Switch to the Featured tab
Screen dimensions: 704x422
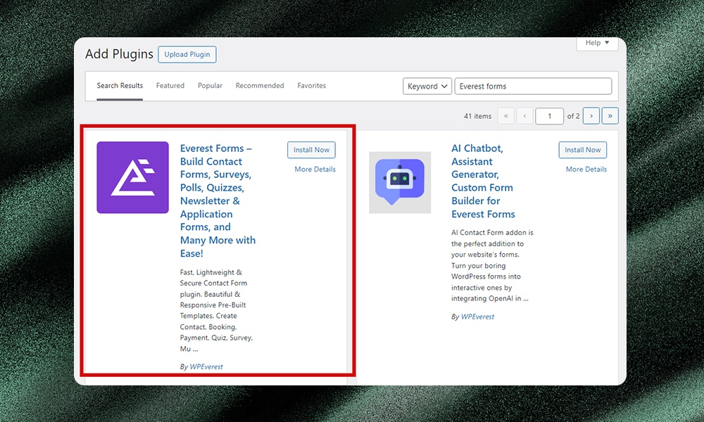tap(170, 85)
